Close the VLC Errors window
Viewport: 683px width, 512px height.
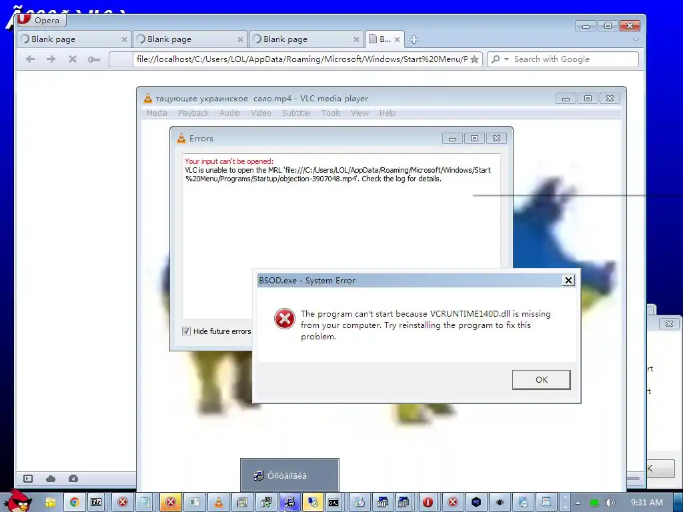click(x=496, y=139)
